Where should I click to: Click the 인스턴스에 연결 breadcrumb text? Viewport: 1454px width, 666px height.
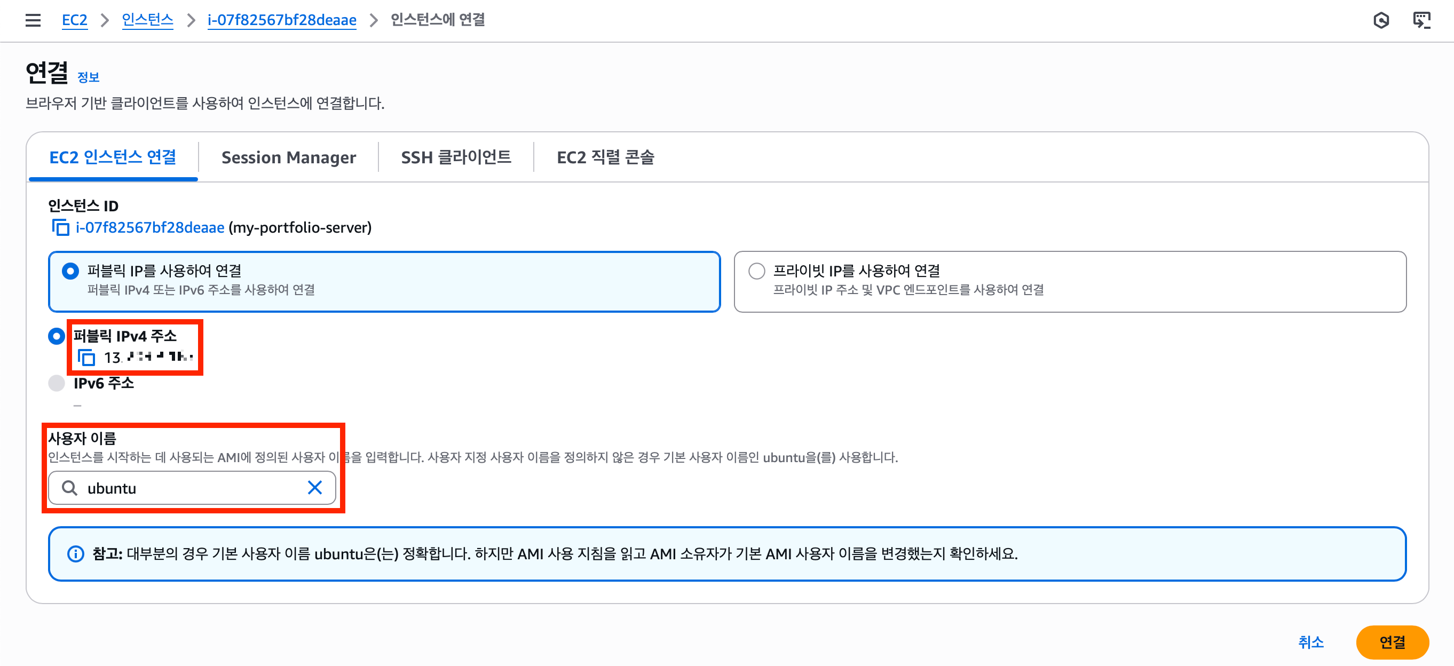(438, 20)
